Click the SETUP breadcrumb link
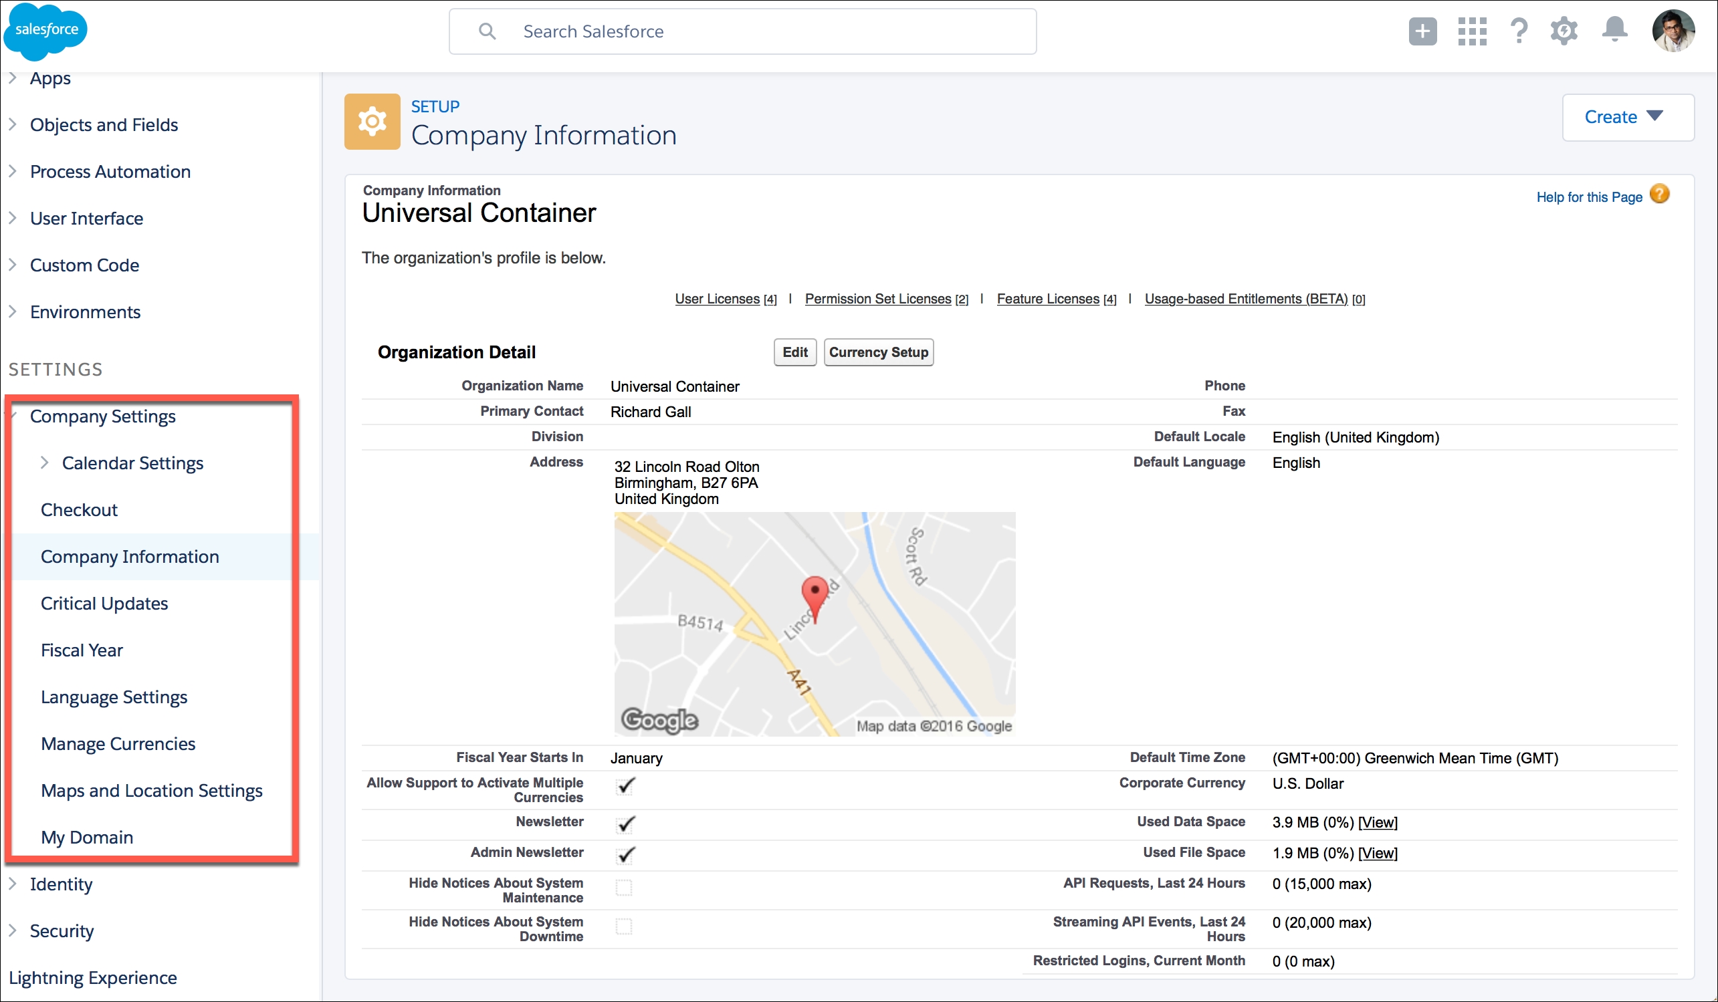This screenshot has width=1718, height=1002. [x=435, y=106]
